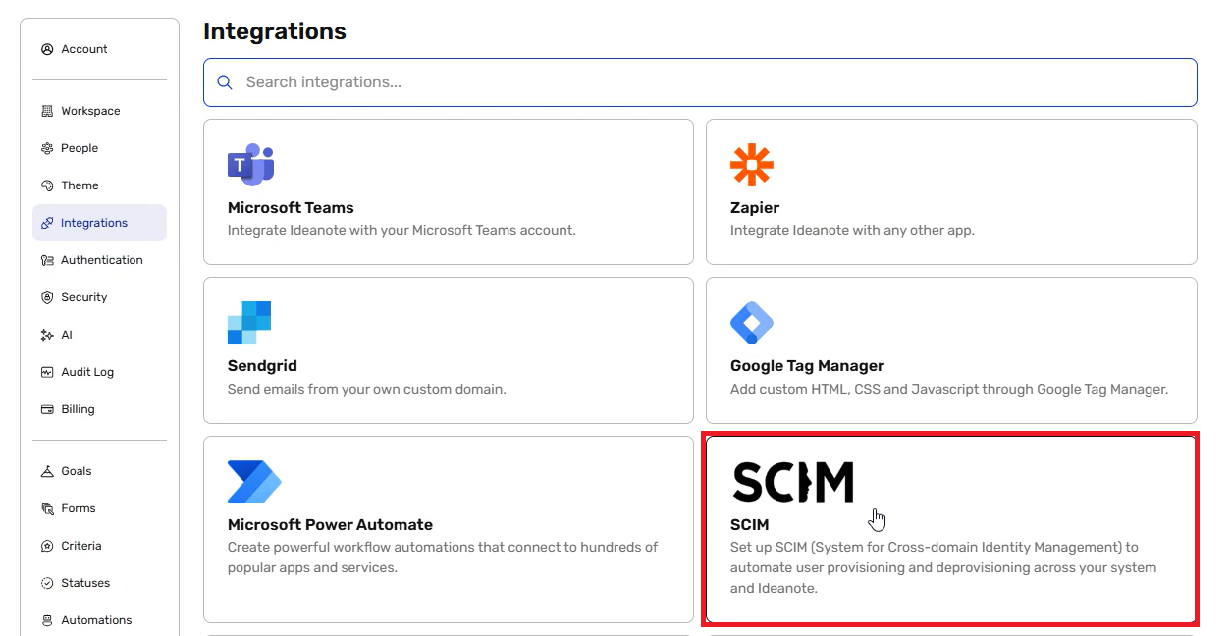Open the Forms section
This screenshot has width=1231, height=636.
coord(99,508)
